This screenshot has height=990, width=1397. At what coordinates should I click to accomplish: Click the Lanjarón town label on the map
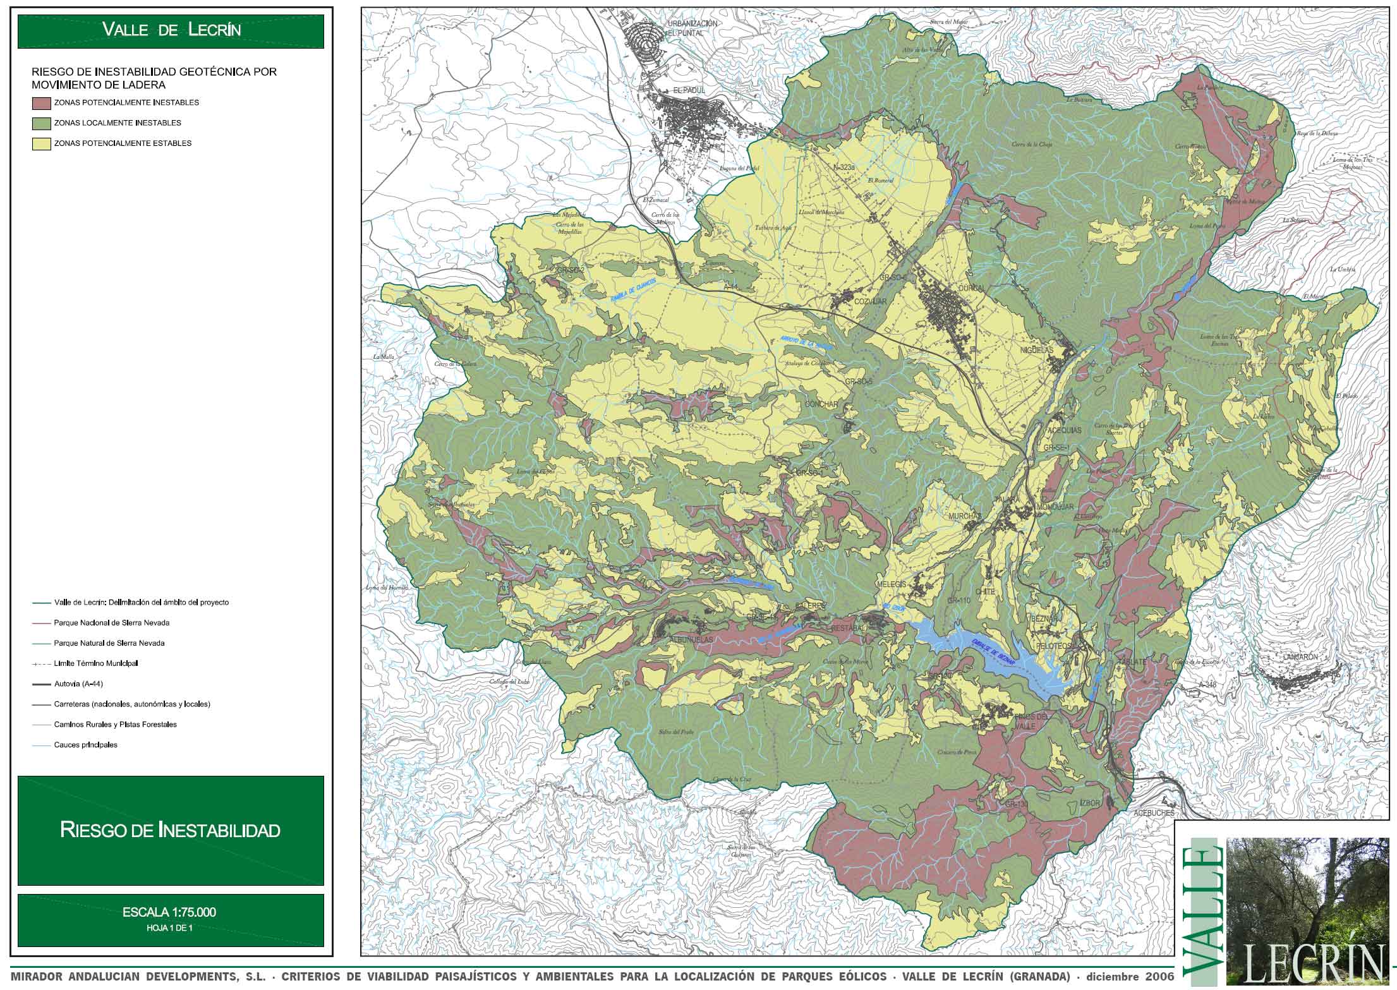click(1302, 657)
